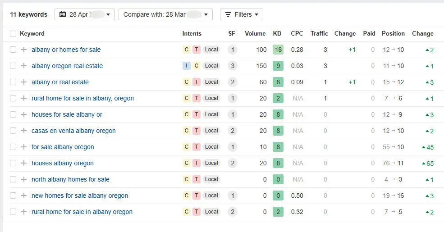Click the calendar icon in date picker
Image resolution: width=444 pixels, height=232 pixels.
[x=63, y=14]
